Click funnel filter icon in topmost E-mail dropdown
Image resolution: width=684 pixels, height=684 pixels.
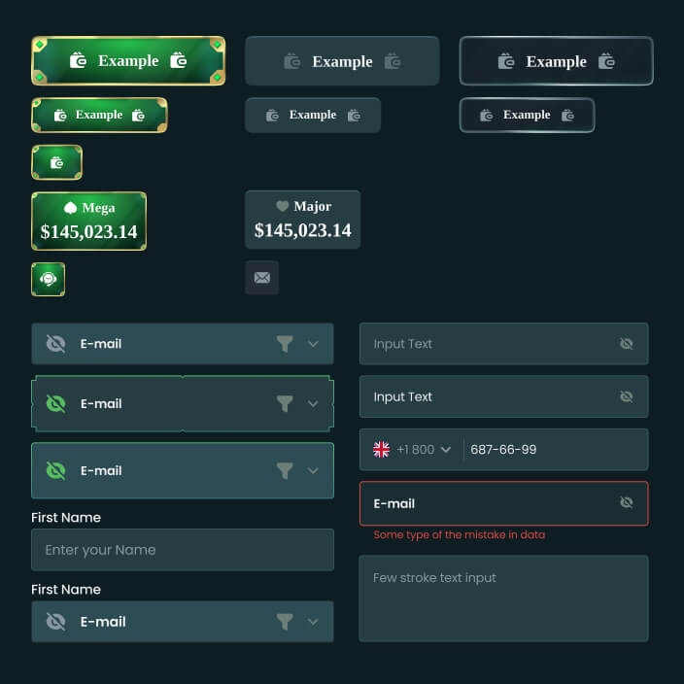pyautogui.click(x=285, y=344)
